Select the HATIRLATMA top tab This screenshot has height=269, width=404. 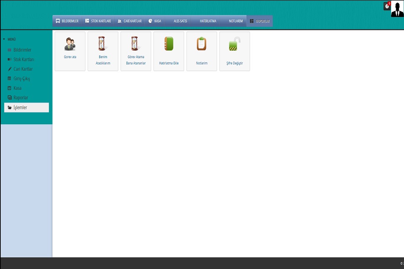(x=208, y=21)
